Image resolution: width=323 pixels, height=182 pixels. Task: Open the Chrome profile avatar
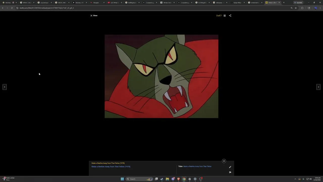click(x=315, y=8)
